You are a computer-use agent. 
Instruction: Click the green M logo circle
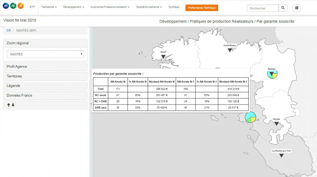coord(13,6)
